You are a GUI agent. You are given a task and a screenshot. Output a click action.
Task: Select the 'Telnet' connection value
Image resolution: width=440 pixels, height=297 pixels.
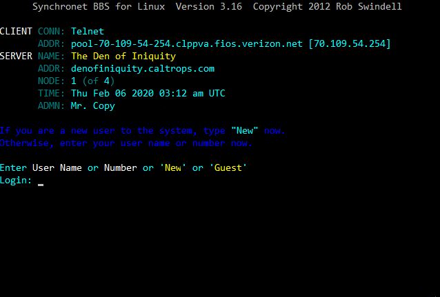(x=88, y=31)
